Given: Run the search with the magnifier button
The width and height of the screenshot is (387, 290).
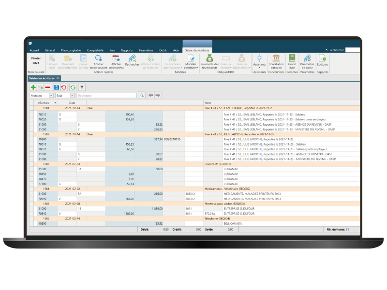Looking at the screenshot, I should click(x=142, y=95).
